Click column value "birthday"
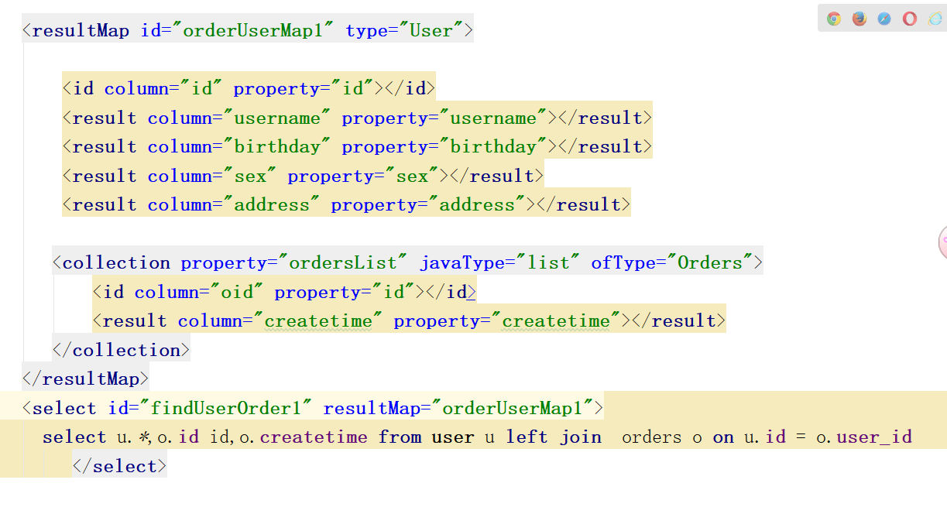Screen dimensions: 947x514 277,147
